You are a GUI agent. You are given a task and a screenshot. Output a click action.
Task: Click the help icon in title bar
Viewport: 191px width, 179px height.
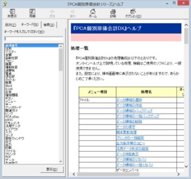[5, 4]
